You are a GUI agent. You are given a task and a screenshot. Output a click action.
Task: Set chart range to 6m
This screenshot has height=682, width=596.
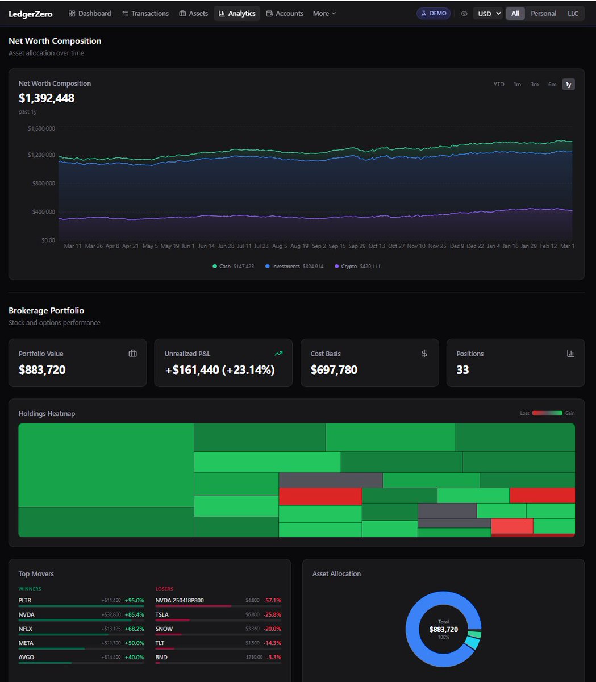pyautogui.click(x=552, y=84)
